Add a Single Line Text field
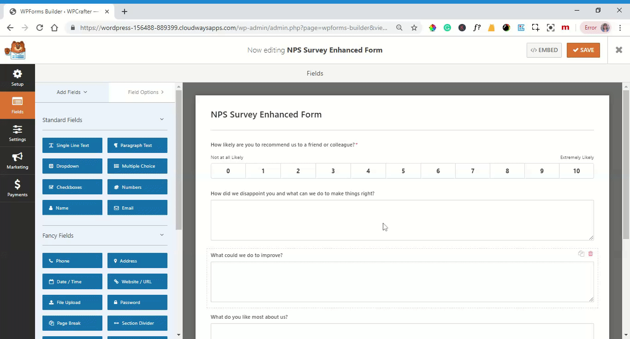Viewport: 630px width, 339px height. (x=72, y=145)
